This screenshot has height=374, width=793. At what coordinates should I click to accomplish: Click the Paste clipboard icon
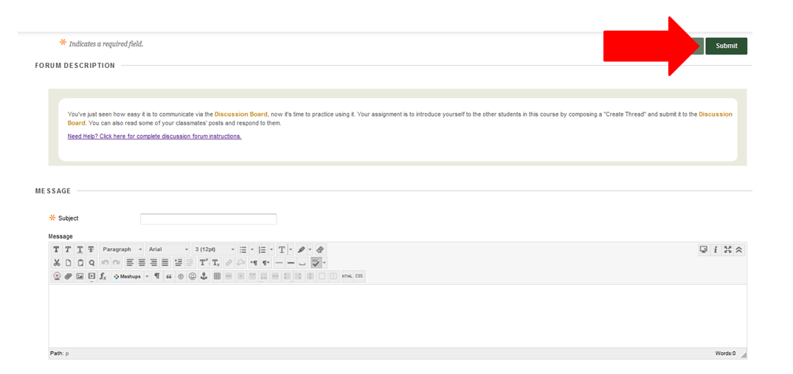point(80,263)
